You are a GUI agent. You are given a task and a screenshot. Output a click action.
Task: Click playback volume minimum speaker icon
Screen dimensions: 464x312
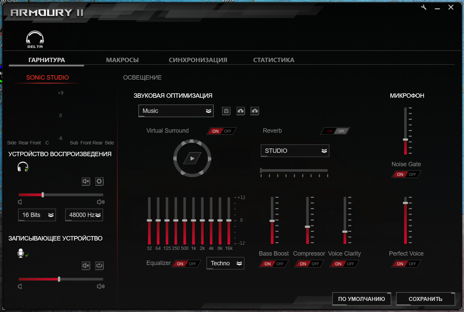(x=20, y=202)
